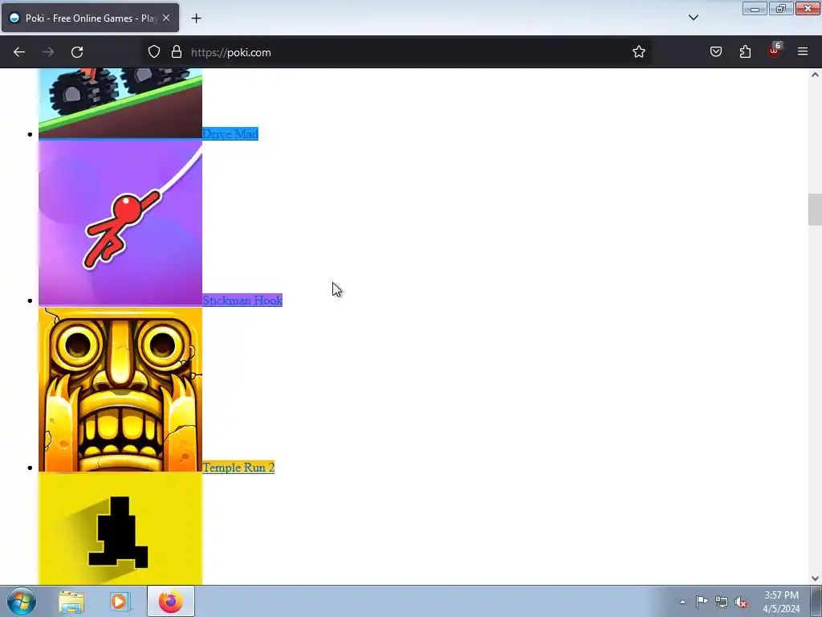This screenshot has width=822, height=617.
Task: Open the Extensions puzzle icon
Action: [x=745, y=52]
